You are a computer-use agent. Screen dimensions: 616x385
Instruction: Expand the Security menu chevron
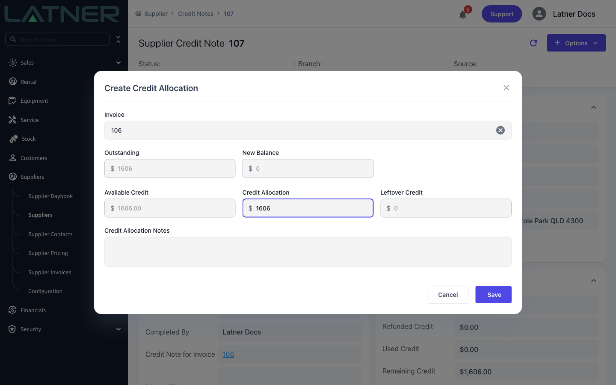[118, 329]
